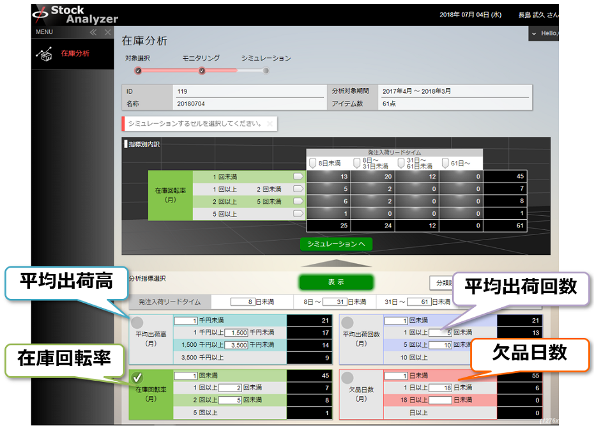Click tag icon for 5回以上 row

298,213
